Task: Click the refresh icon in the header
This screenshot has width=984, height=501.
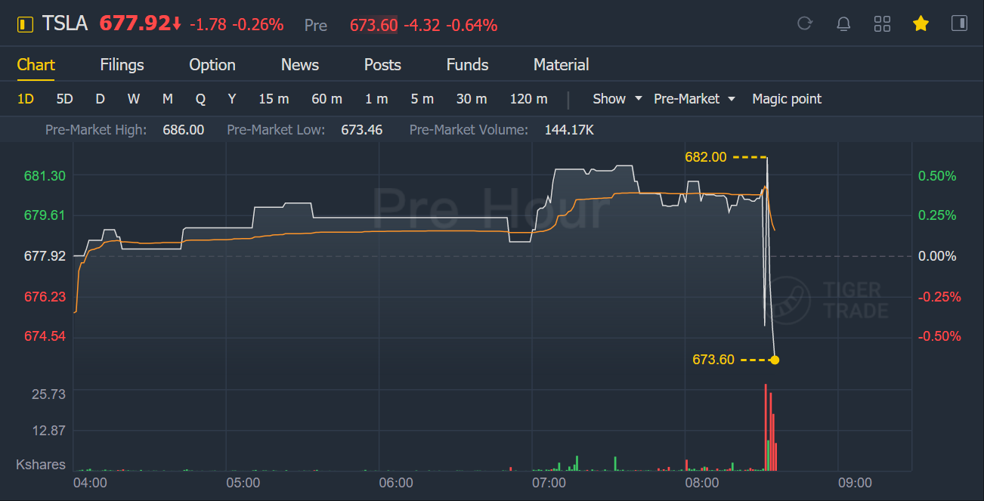Action: 804,23
